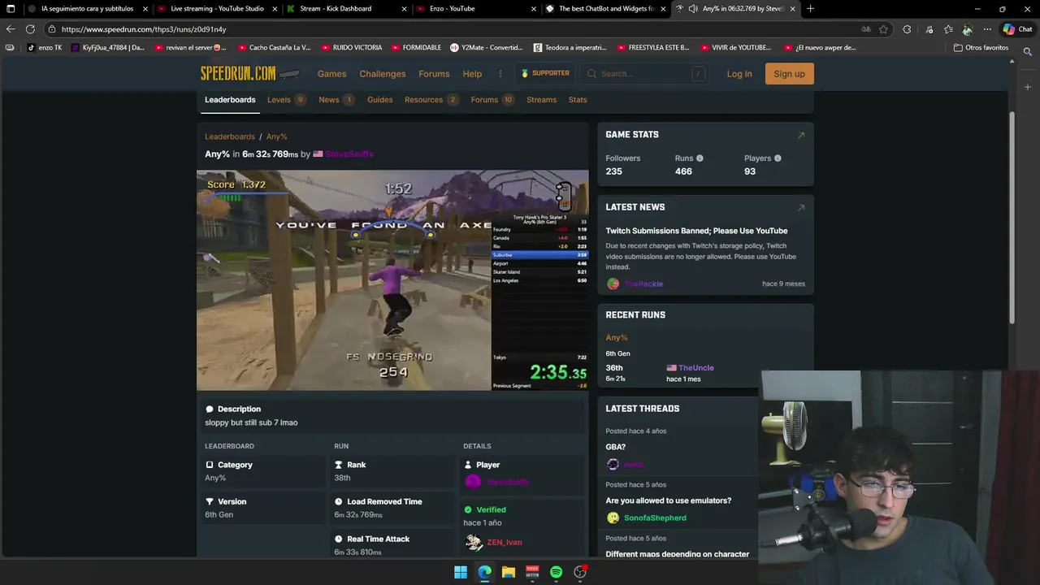
Task: Switch to the Forums tab with count 10
Action: pos(492,100)
